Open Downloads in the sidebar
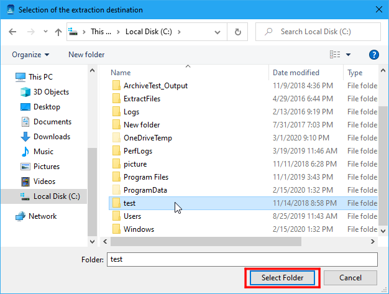Screen dimensions: 389x294 52,137
